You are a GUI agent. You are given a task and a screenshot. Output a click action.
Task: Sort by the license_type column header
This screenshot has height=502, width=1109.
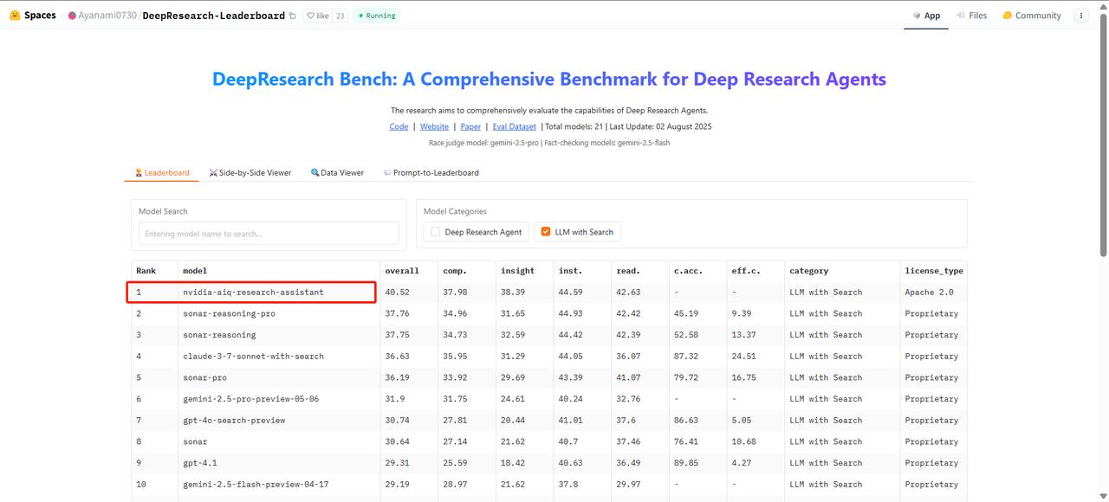[x=933, y=271]
